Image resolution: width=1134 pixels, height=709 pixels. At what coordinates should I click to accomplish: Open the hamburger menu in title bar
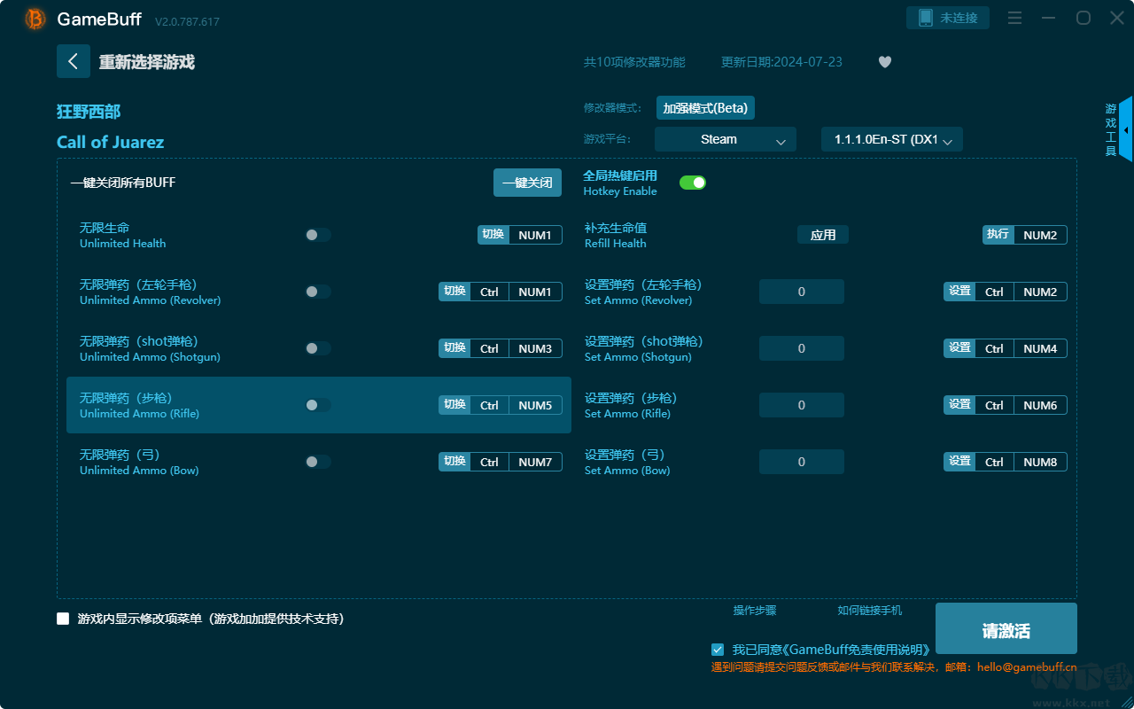click(1015, 18)
